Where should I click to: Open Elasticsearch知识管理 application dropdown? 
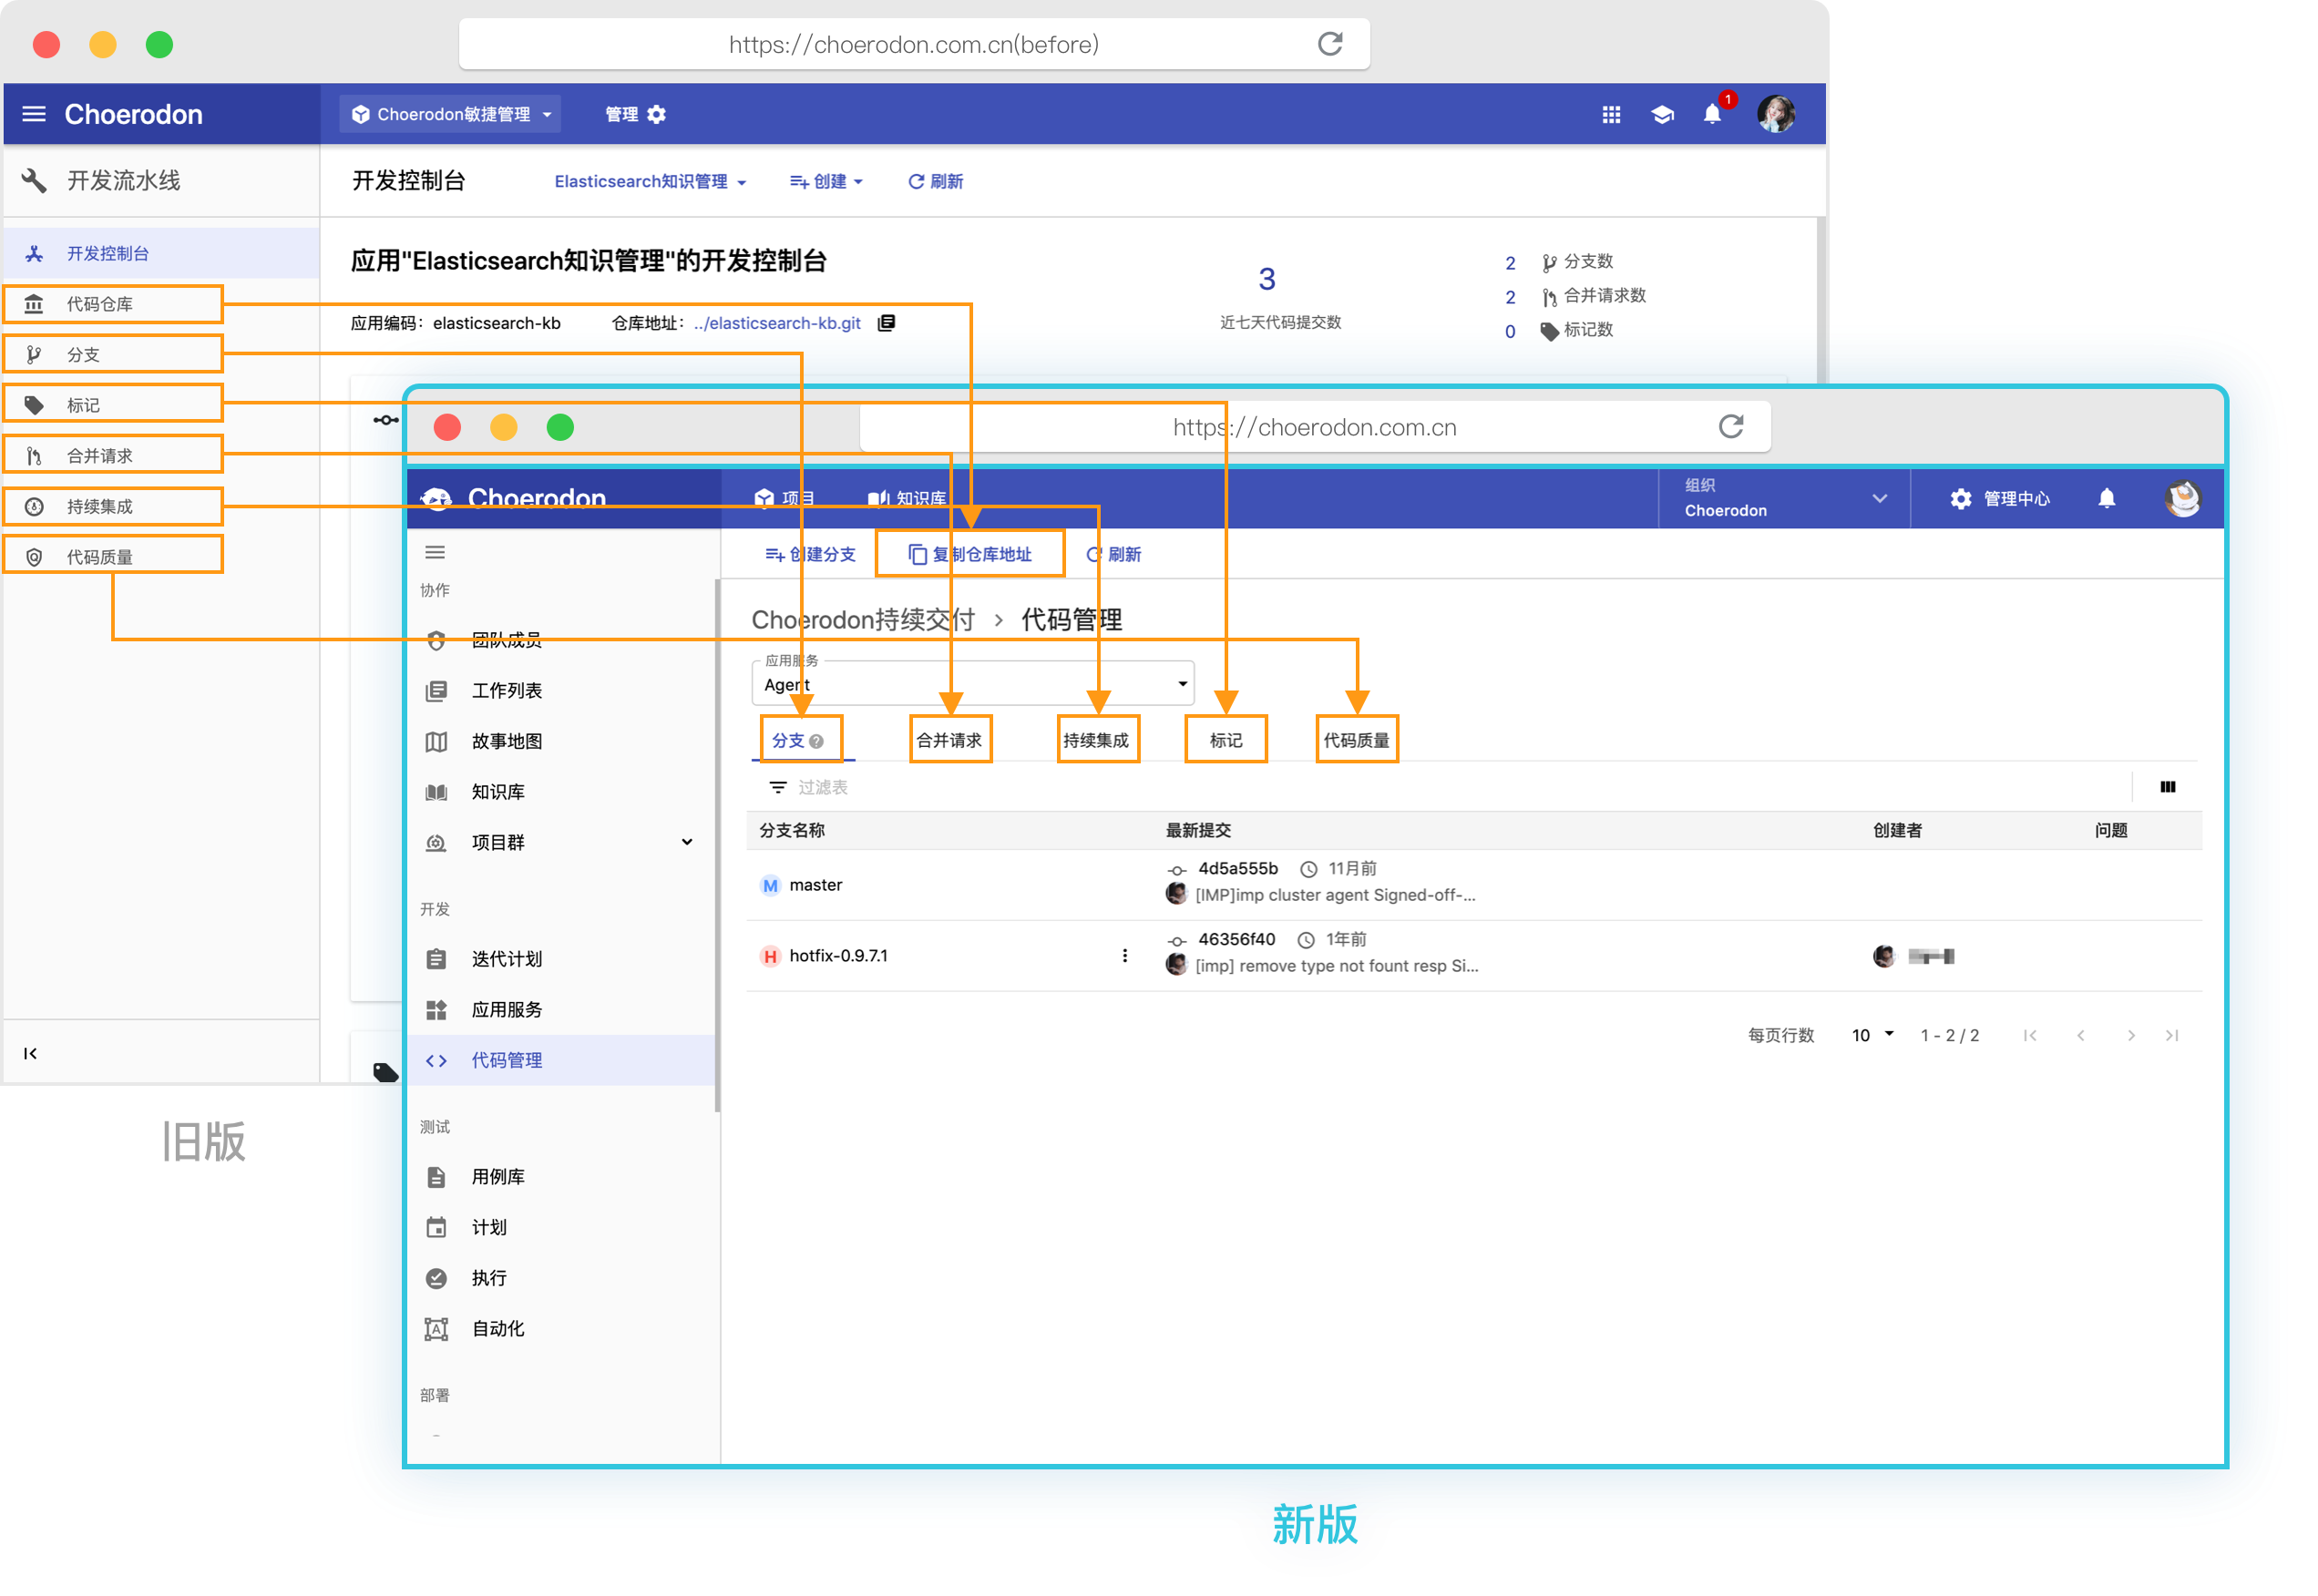650,181
